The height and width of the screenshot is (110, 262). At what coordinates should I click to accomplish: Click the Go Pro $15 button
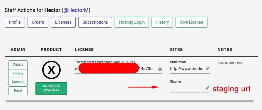[51, 88]
